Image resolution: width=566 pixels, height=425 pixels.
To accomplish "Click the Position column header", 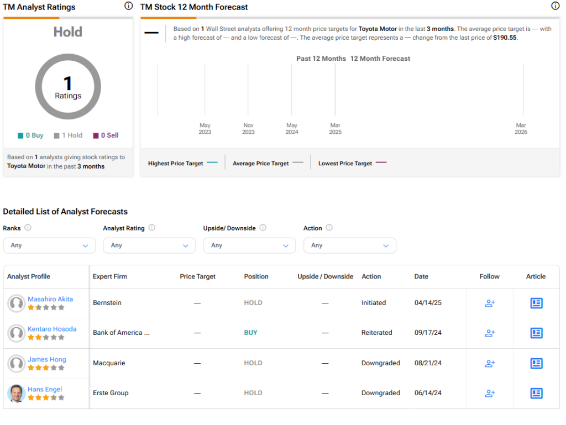I will pos(256,276).
